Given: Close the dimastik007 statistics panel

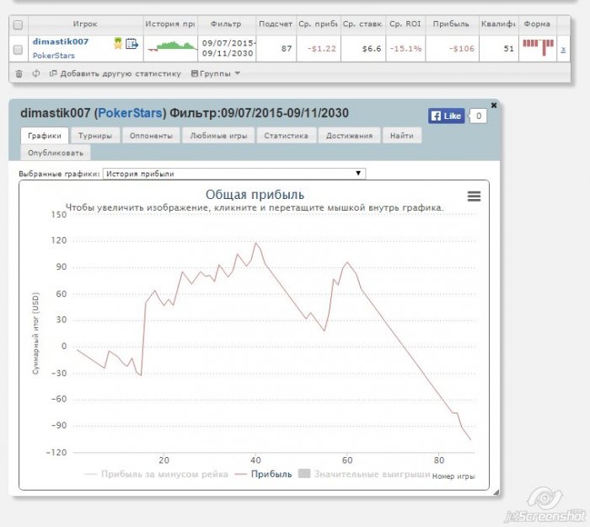Looking at the screenshot, I should [x=494, y=105].
